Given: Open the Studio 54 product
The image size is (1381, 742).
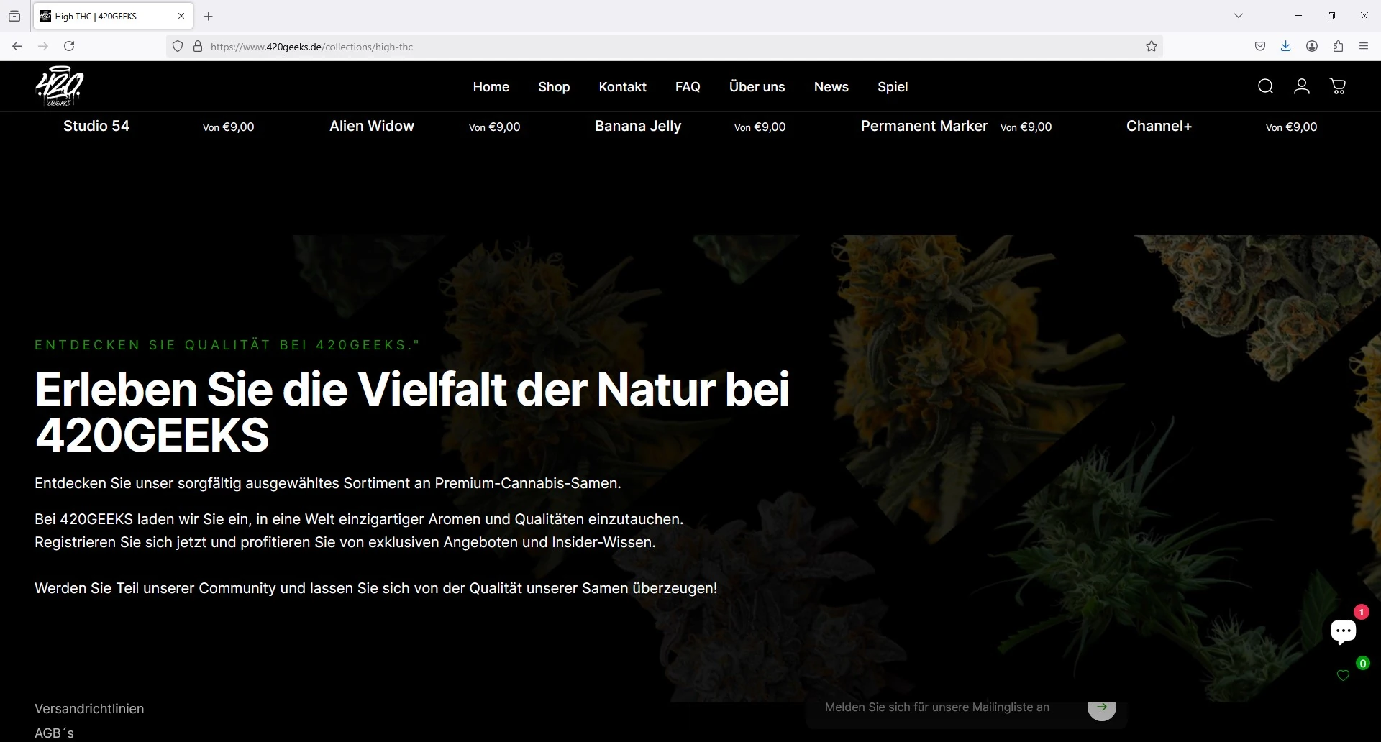Looking at the screenshot, I should (x=96, y=126).
